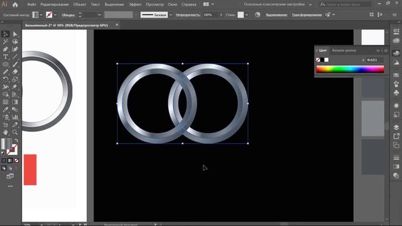Open stroke color dropdown in control bar
This screenshot has width=402, height=226.
click(x=55, y=15)
